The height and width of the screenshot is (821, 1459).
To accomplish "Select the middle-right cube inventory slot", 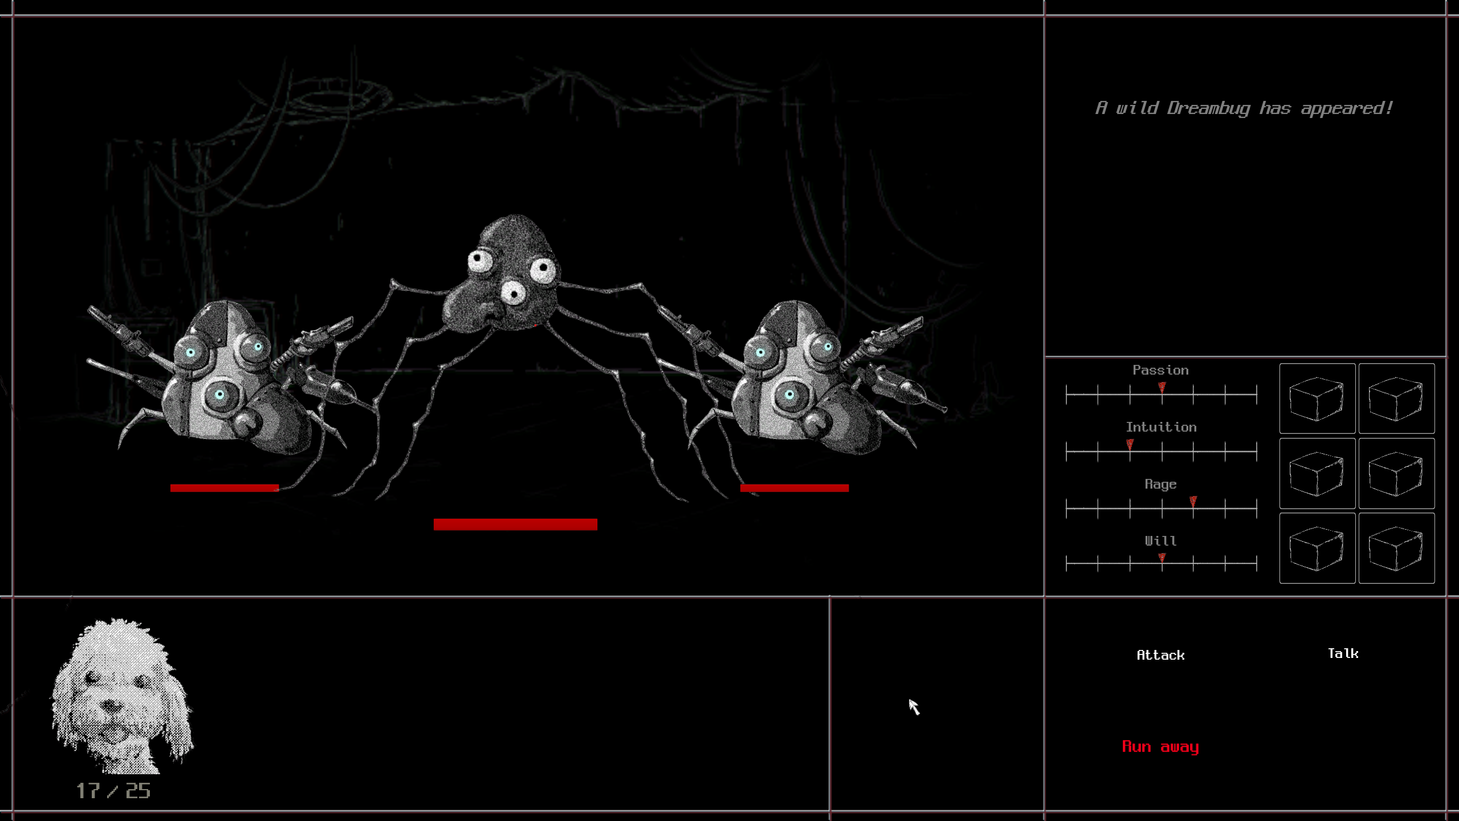I will coord(1396,473).
